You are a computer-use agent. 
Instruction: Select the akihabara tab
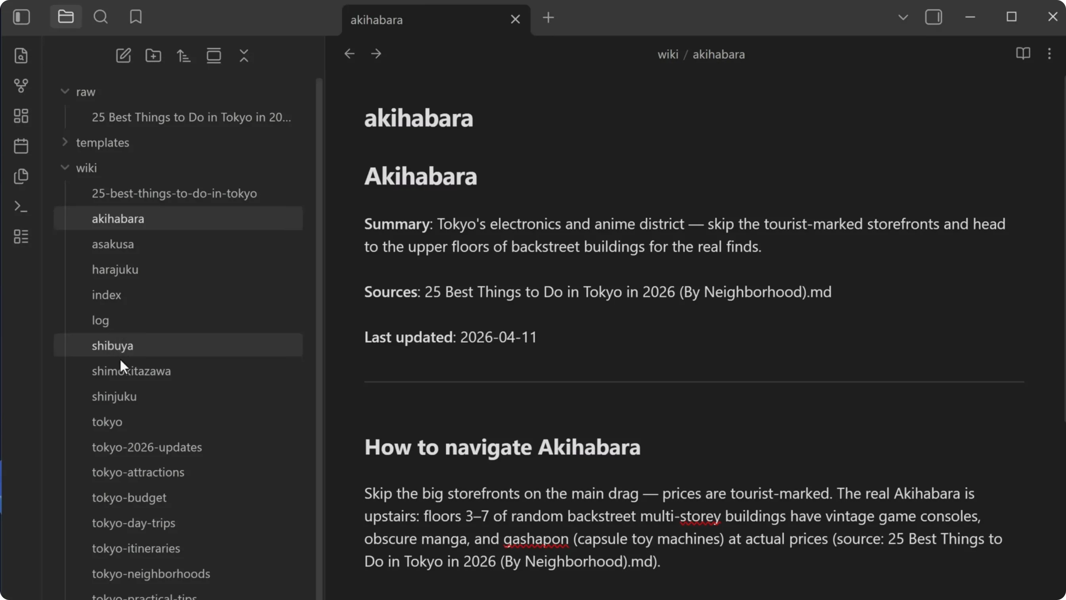(x=436, y=20)
